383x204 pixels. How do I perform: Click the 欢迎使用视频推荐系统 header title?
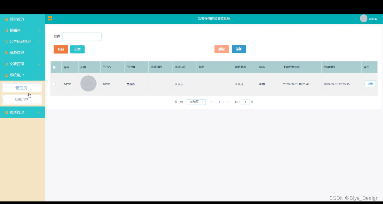(x=214, y=19)
